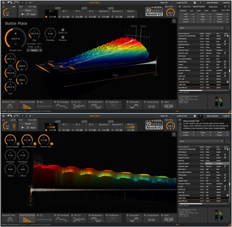The image size is (232, 227).
Task: Click the Reset button under RT60, top window
Action: (34, 50)
